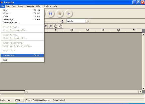Close the Audacity window
The image size is (145, 104).
(x=143, y=2)
